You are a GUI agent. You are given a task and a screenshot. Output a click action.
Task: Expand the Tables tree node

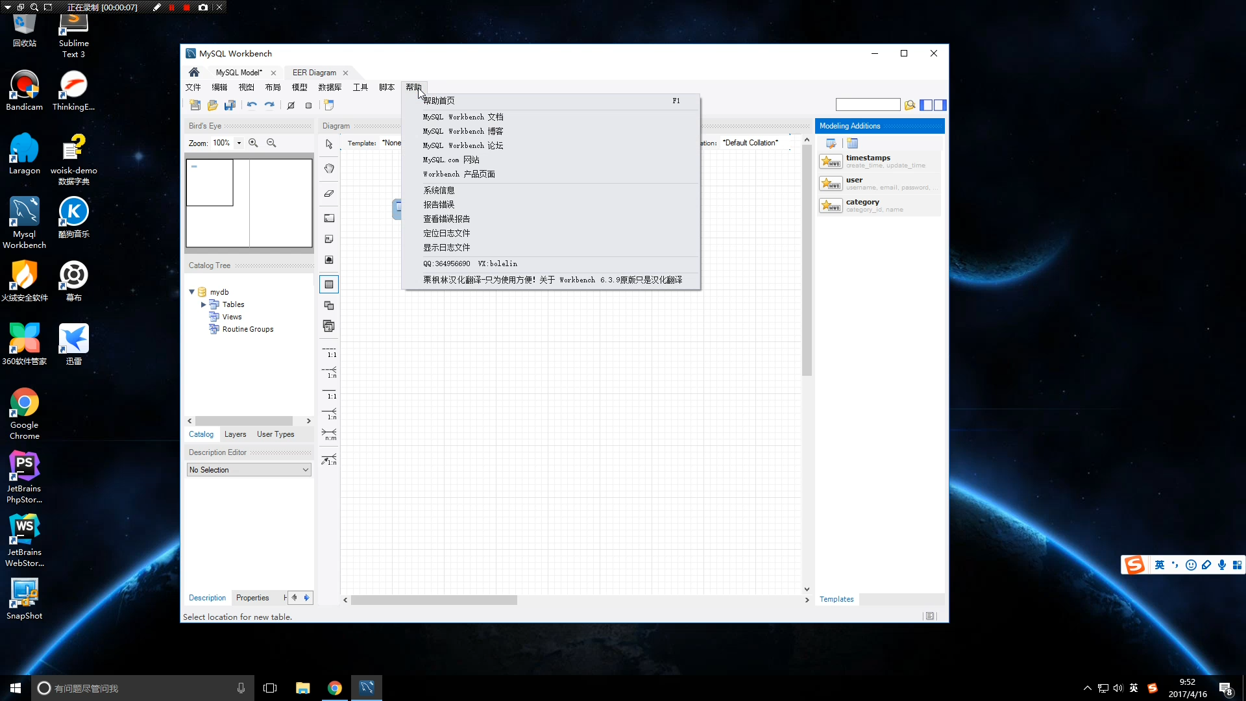(204, 304)
